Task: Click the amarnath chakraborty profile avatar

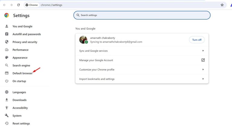Action: point(83,40)
